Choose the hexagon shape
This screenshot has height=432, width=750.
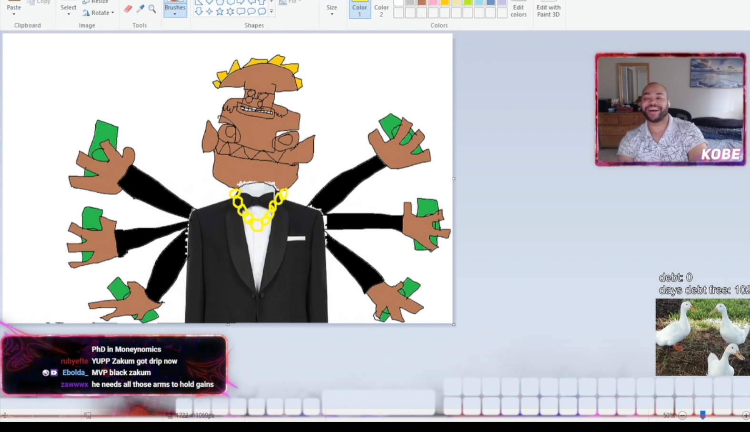pos(230,2)
